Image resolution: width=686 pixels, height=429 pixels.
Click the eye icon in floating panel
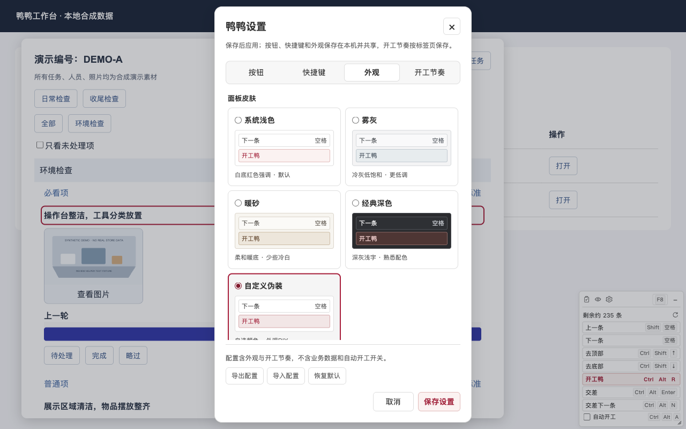pyautogui.click(x=598, y=299)
